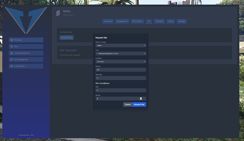Open the Turf dropdown
This screenshot has height=141, width=244.
coord(121,53)
